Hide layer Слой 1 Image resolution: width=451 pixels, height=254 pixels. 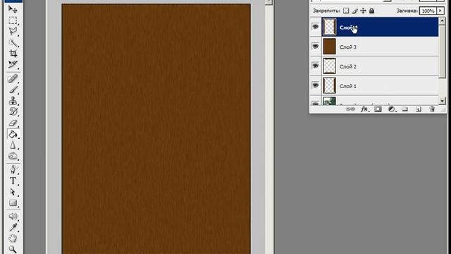click(x=316, y=85)
